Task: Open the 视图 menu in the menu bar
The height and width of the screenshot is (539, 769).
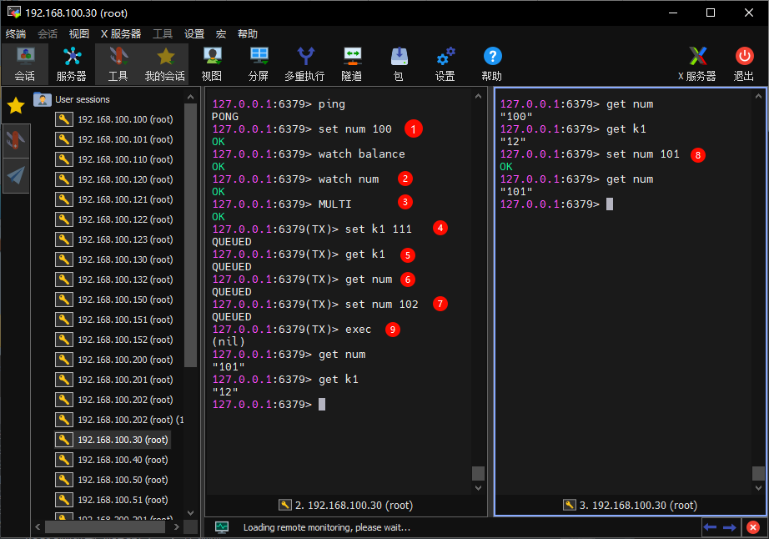Action: coord(79,34)
